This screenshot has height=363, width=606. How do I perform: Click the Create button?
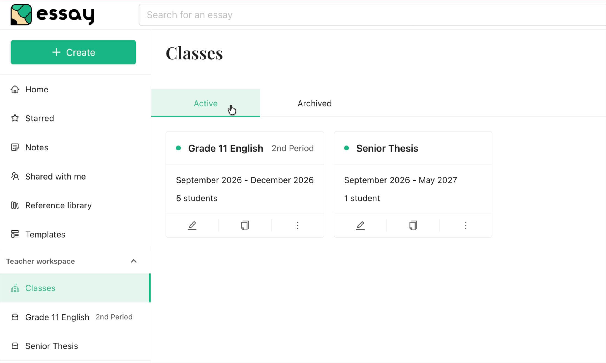click(x=73, y=52)
